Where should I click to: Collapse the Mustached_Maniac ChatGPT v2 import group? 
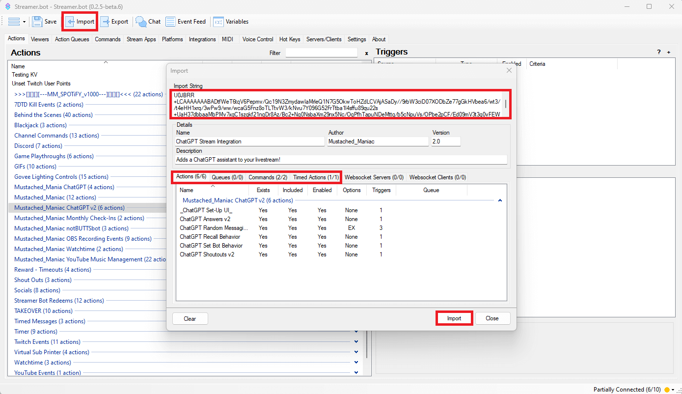500,200
